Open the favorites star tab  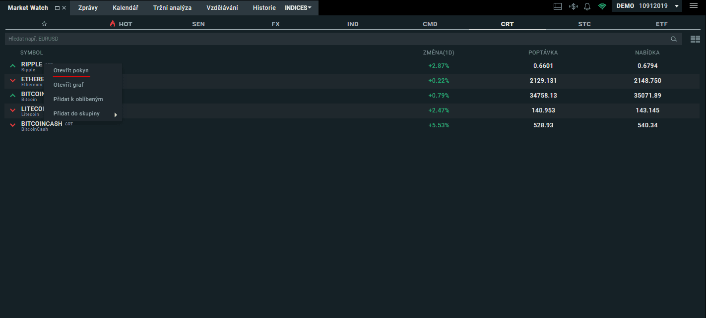tap(44, 24)
